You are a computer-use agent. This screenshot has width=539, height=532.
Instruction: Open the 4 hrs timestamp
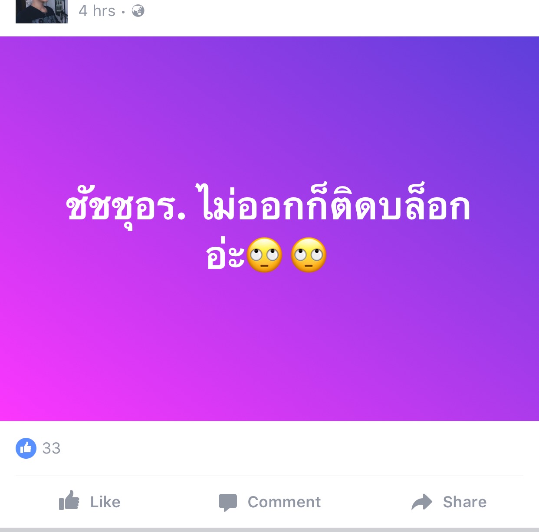point(97,11)
